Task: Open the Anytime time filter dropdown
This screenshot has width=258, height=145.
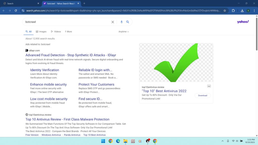Action: pos(123,31)
